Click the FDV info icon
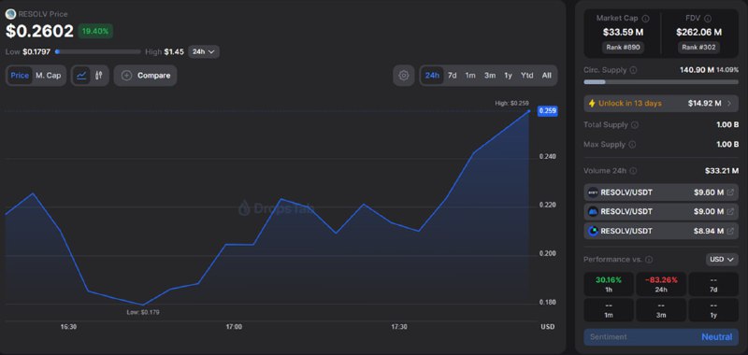748x355 pixels. click(x=708, y=19)
